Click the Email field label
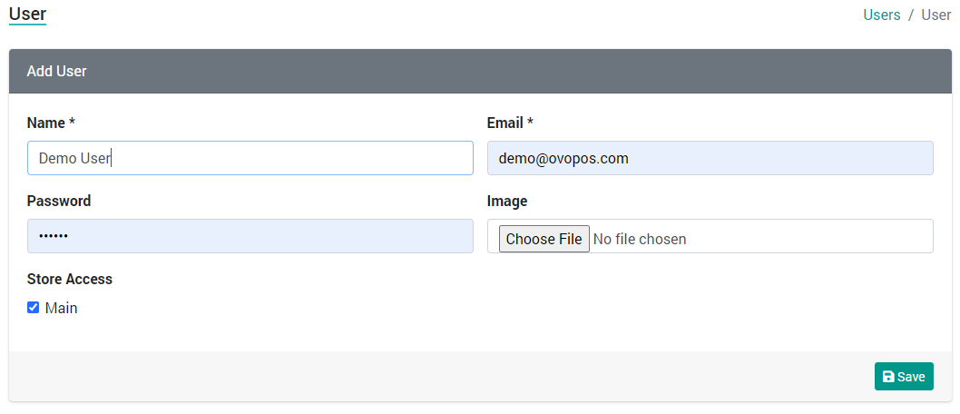 (x=510, y=123)
